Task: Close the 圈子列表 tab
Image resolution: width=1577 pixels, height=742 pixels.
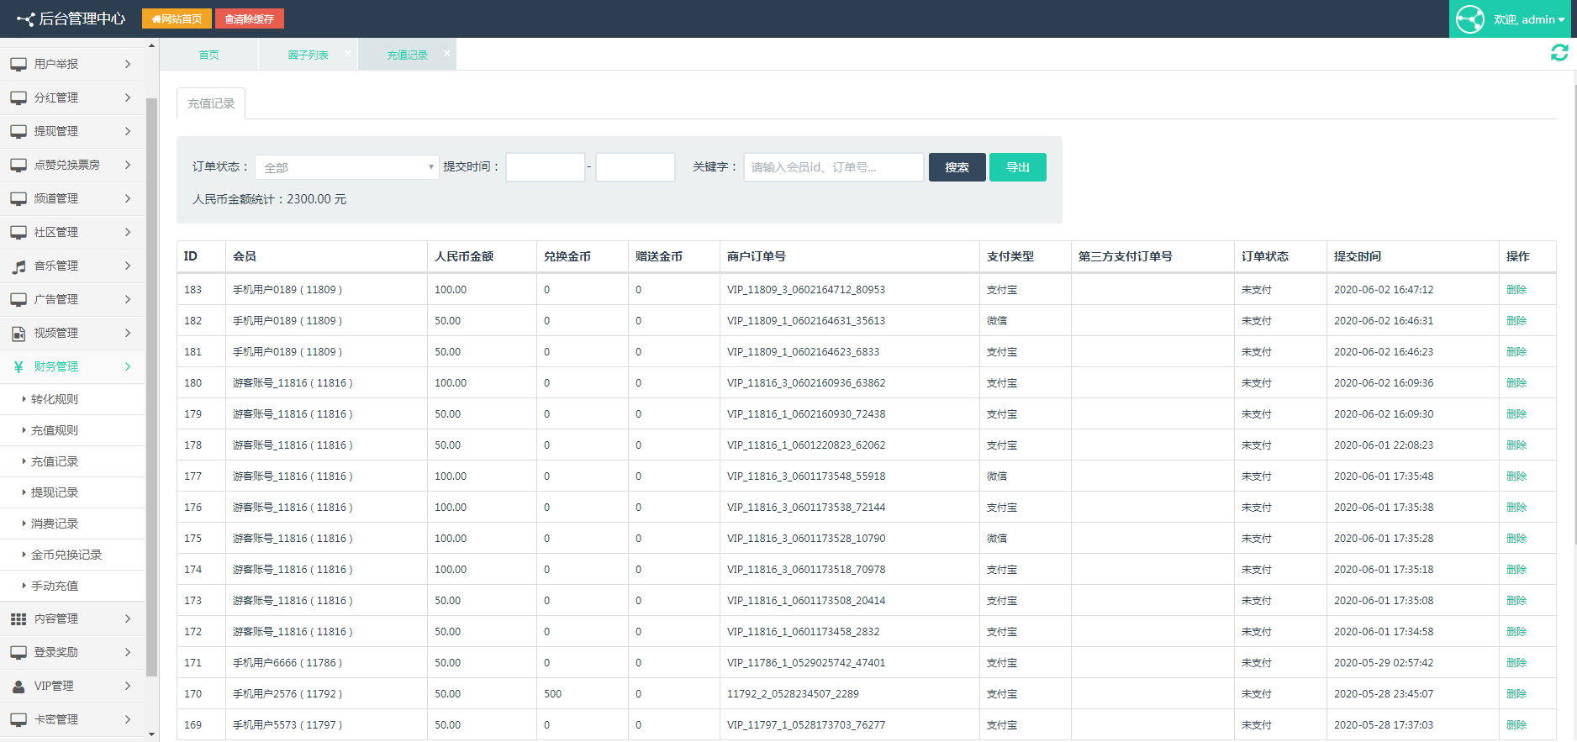Action: [x=348, y=53]
